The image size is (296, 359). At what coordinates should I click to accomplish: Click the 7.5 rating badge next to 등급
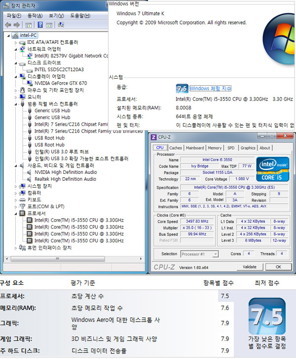tap(182, 88)
